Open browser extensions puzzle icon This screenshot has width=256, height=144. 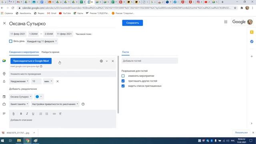point(242,8)
